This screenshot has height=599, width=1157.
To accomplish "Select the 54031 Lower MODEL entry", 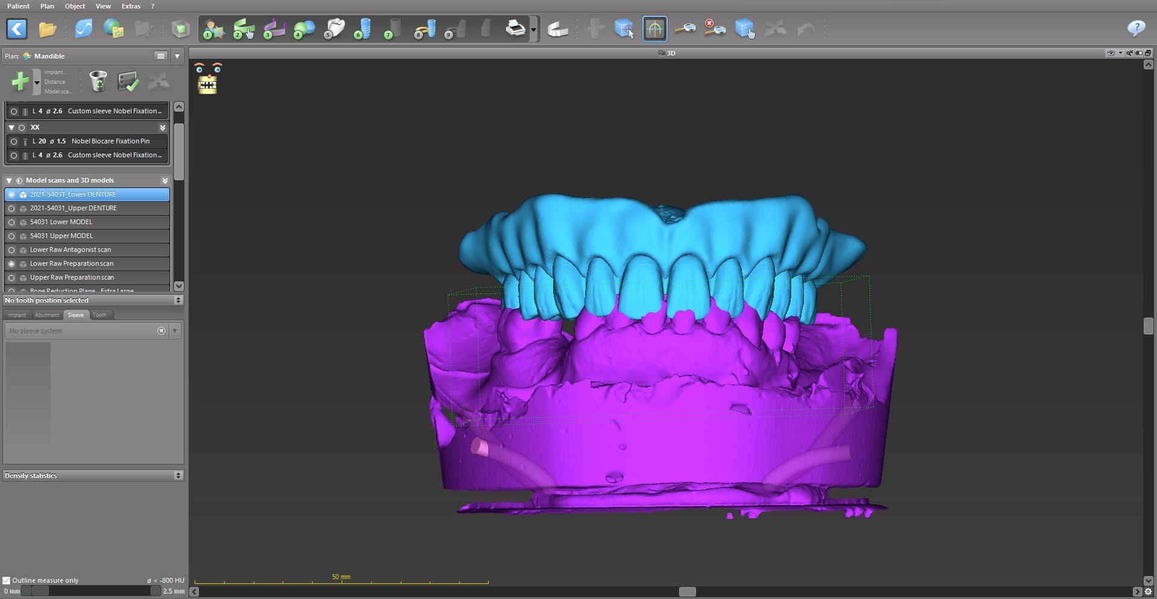I will [61, 222].
